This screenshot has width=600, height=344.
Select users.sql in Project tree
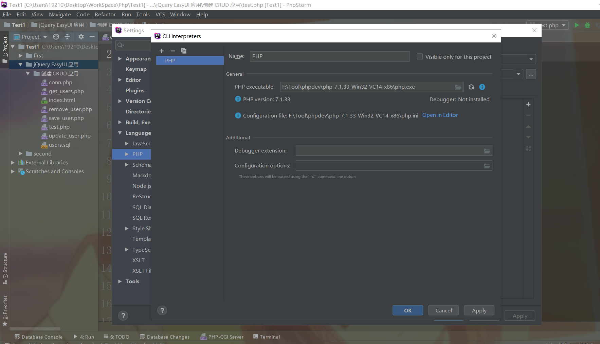(x=59, y=145)
